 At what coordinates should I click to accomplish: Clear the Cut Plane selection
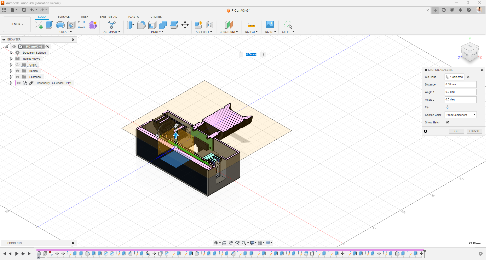[x=468, y=77]
